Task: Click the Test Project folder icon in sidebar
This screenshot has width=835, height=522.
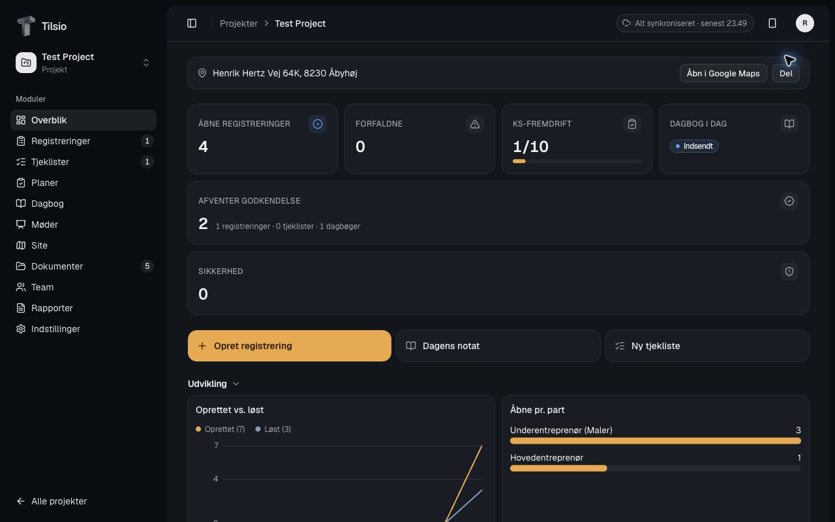Action: coord(26,63)
